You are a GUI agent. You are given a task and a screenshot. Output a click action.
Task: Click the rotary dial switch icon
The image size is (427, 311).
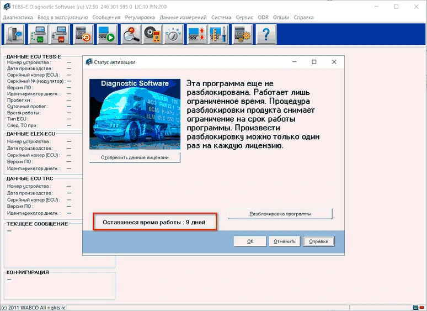pos(173,34)
